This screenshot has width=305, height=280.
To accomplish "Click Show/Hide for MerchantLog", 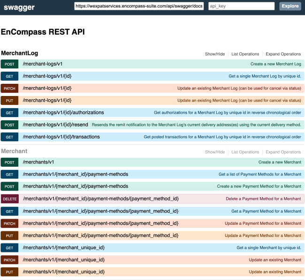I will 215,54.
